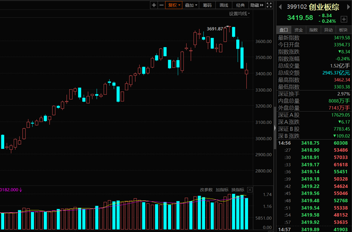Click the 399102 创业板综 title

pos(313,7)
